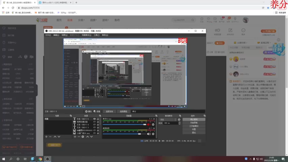Click 选择字体 select font button
Image resolution: width=288 pixels, height=162 pixels.
(109, 112)
